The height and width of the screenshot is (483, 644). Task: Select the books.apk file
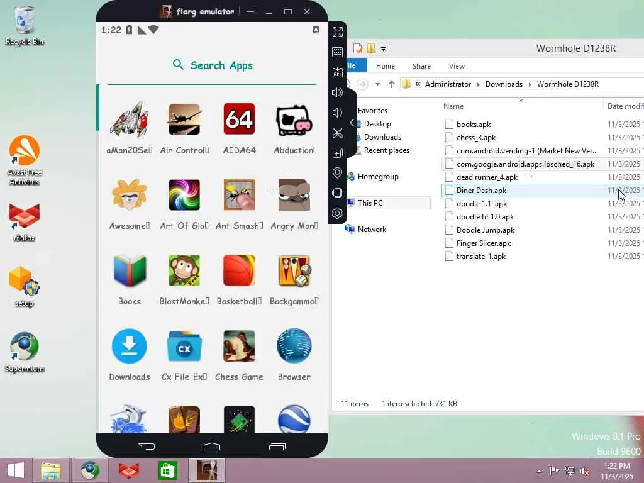(x=474, y=125)
